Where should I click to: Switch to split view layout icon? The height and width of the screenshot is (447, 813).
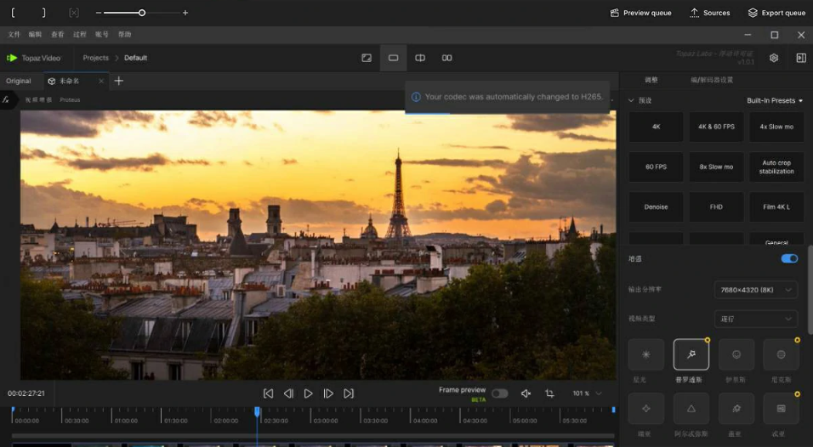(x=420, y=58)
